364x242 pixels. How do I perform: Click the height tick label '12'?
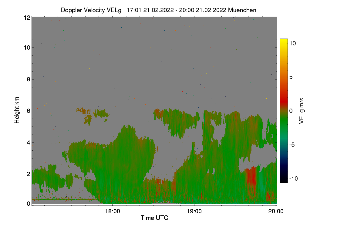(x=27, y=18)
